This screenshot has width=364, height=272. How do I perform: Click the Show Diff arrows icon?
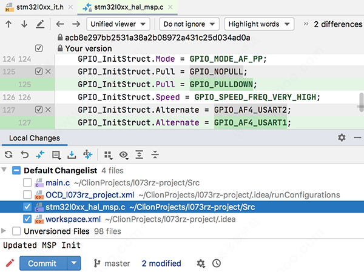40,155
